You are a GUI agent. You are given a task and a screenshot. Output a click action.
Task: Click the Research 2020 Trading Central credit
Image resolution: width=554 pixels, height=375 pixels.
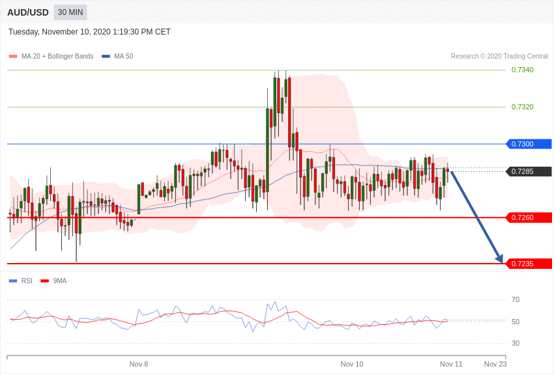[x=499, y=56]
